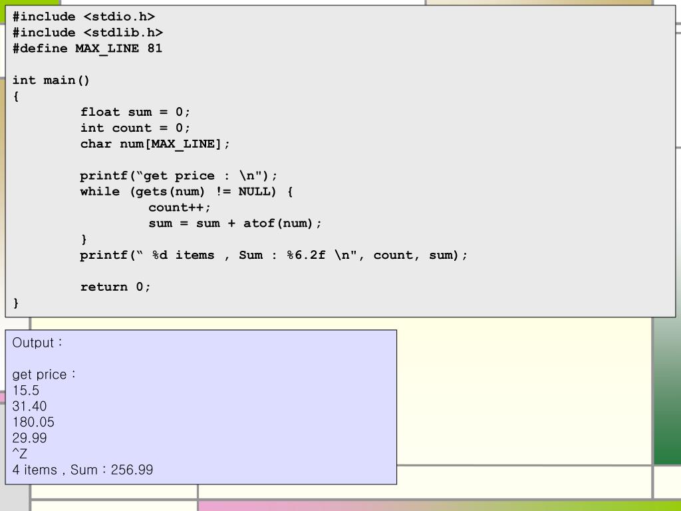681x511 pixels.
Task: Click the '#include <stdlib.h>' line
Action: pyautogui.click(x=87, y=33)
